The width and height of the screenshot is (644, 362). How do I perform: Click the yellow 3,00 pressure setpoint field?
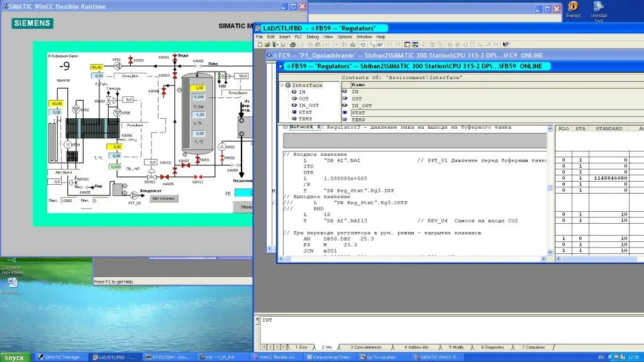tap(199, 88)
